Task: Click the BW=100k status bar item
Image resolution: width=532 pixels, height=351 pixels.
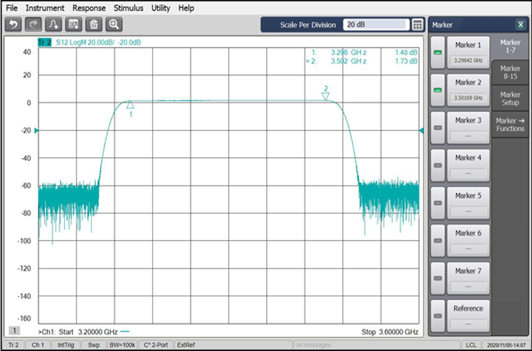Action: point(121,345)
